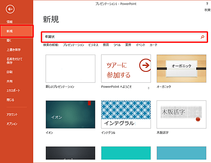Select 新規 in the sidebar
This screenshot has height=163, width=211.
17,31
